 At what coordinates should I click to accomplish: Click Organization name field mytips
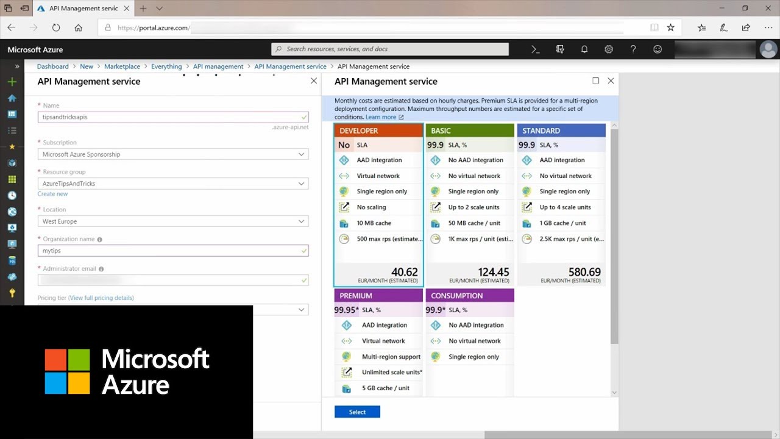(173, 251)
